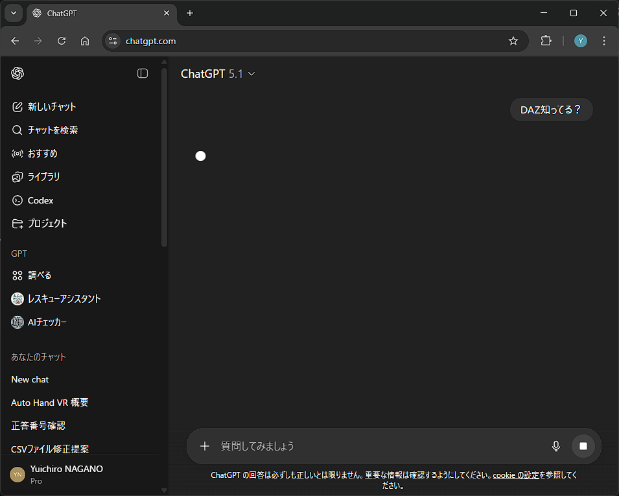Expand the ChatGPT 5.1 model dropdown
619x496 pixels.
[218, 74]
